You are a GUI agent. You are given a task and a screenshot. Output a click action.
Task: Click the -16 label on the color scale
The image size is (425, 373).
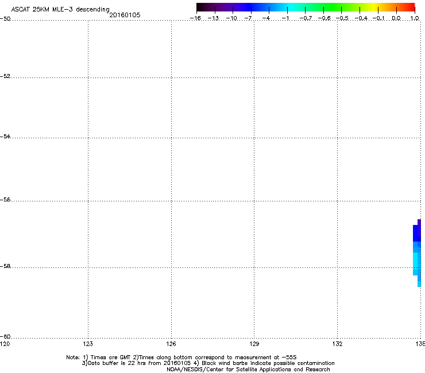(195, 18)
